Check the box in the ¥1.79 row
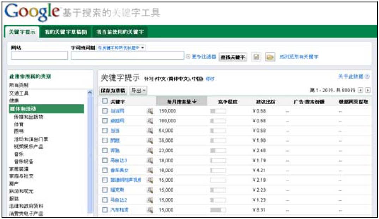 [x=105, y=161]
